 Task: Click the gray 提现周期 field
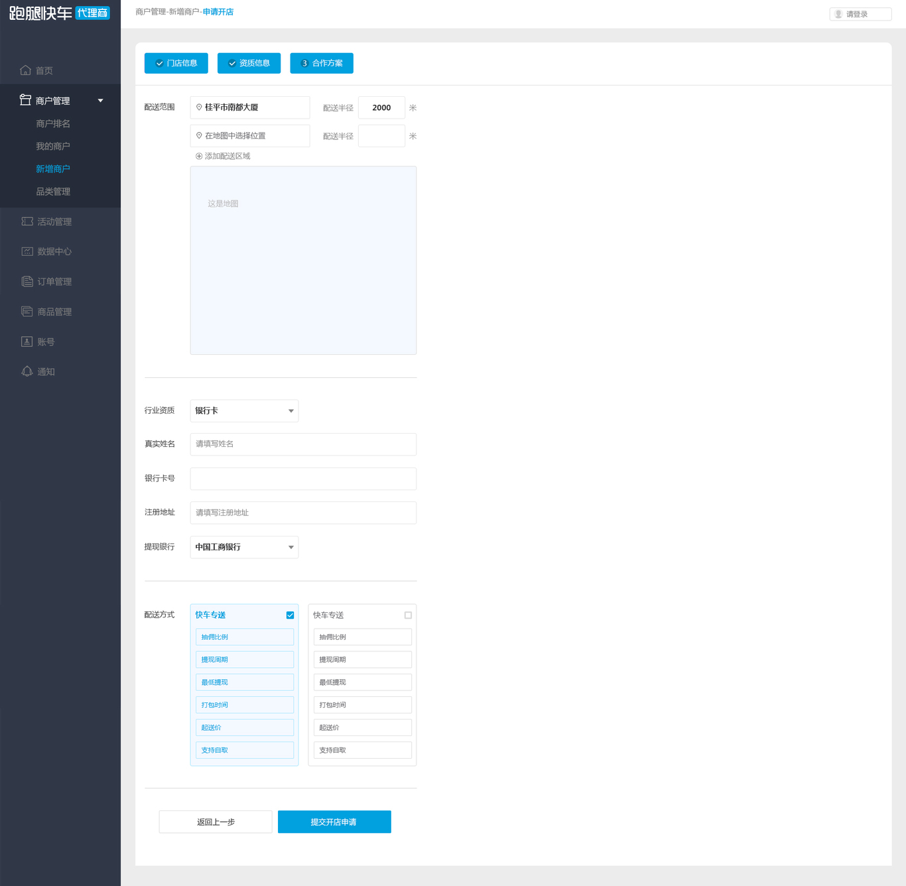pos(363,659)
